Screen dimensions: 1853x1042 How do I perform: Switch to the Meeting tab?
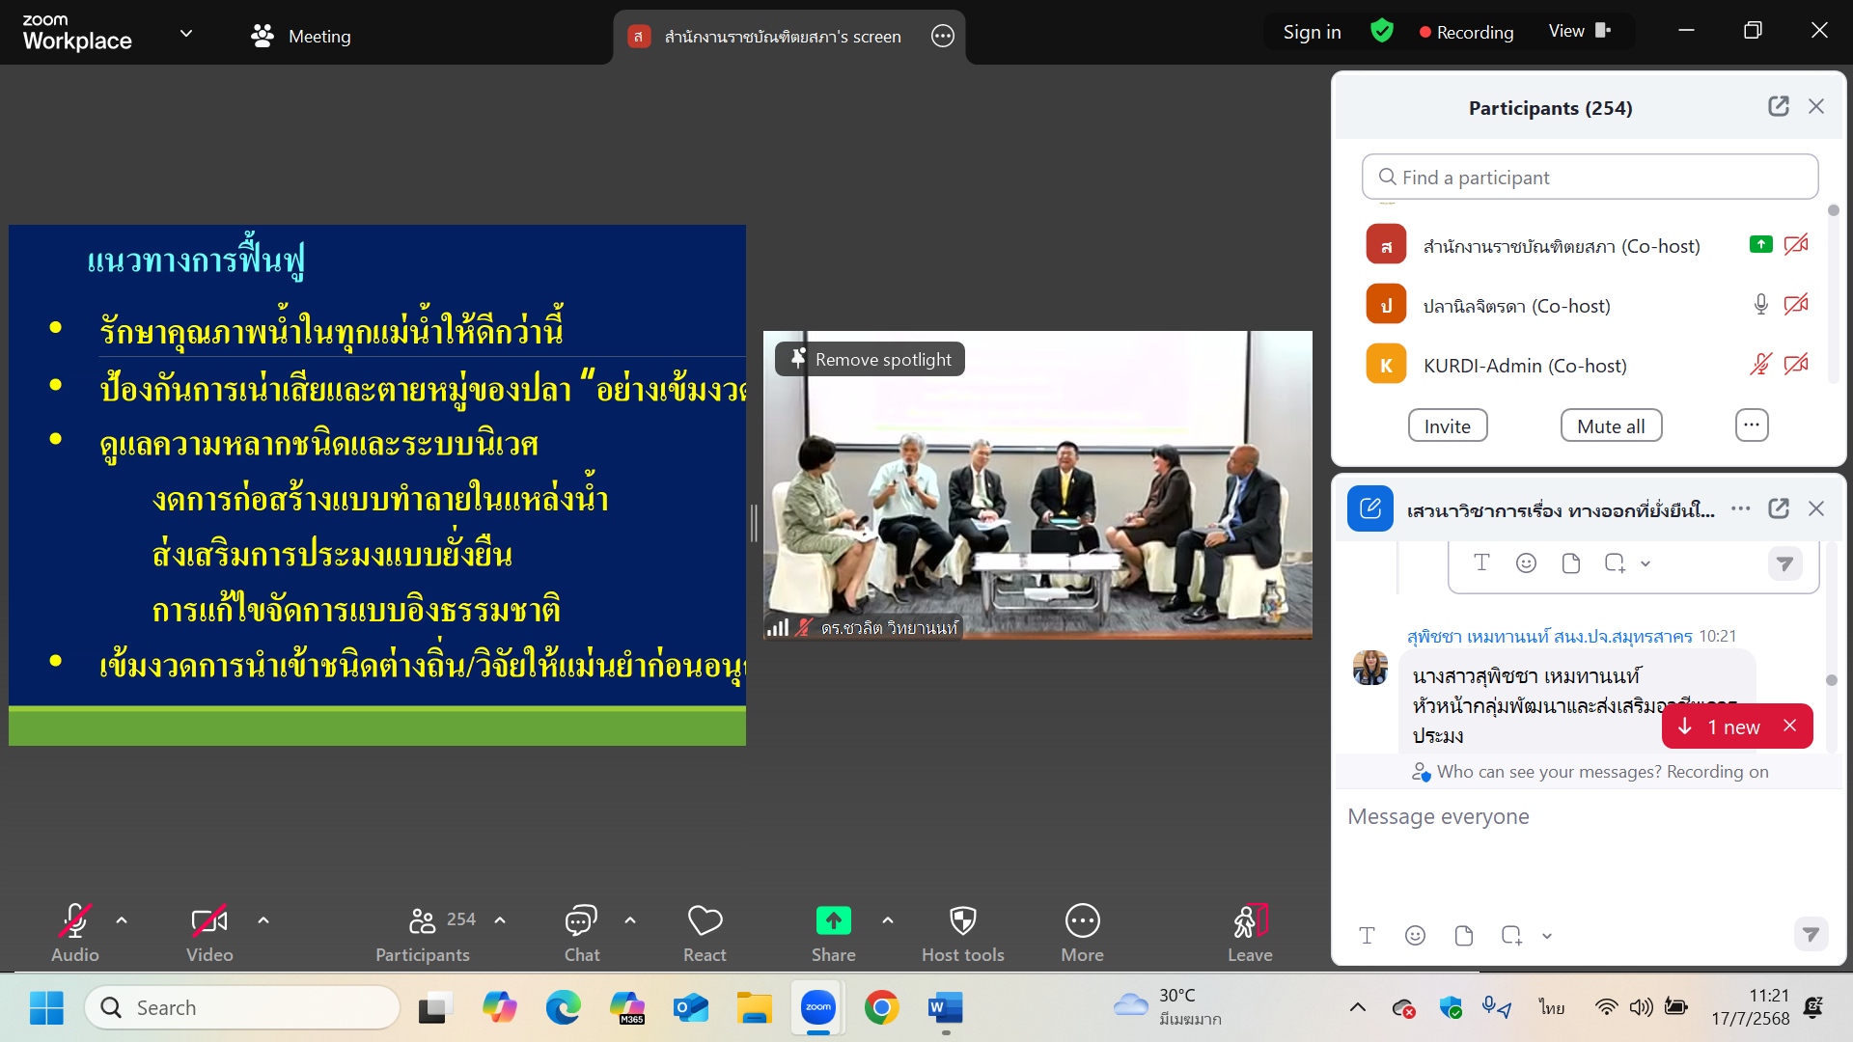point(318,36)
